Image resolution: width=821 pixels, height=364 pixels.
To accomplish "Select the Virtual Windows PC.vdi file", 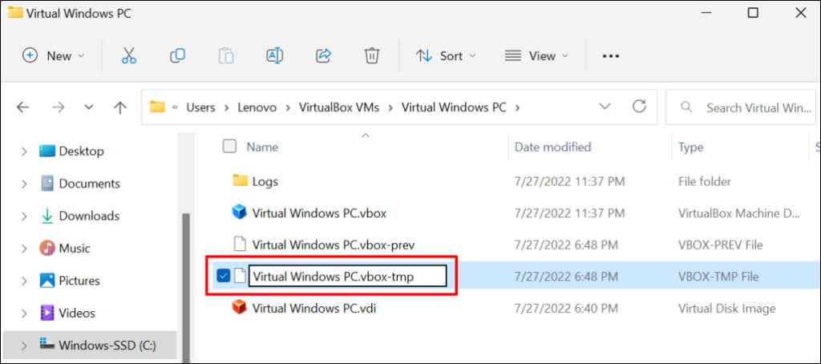I will click(313, 308).
